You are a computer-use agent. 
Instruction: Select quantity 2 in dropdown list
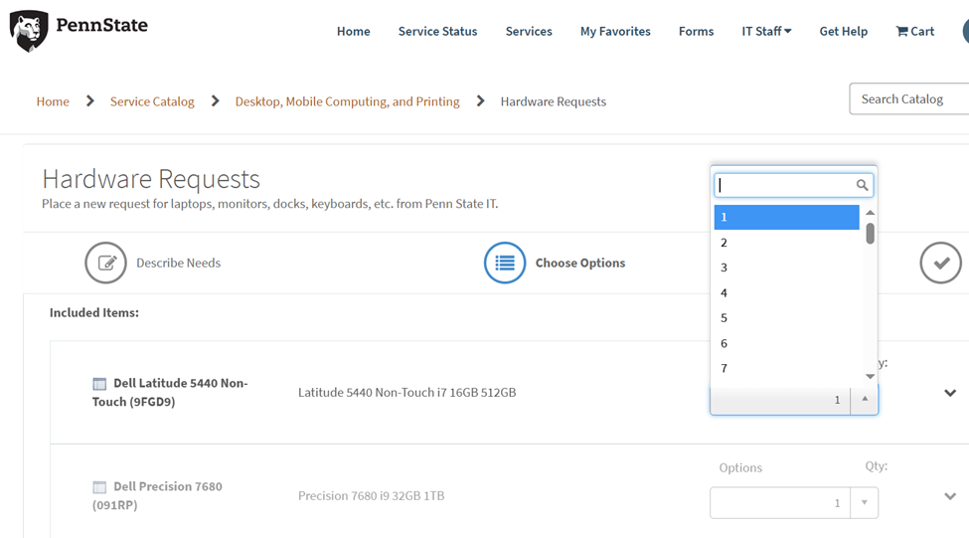click(787, 243)
